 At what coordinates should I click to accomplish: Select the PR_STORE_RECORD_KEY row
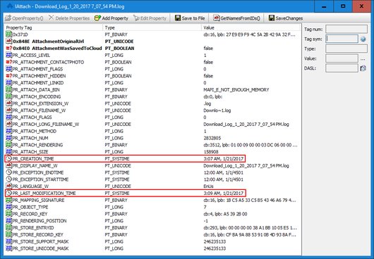(x=152, y=234)
